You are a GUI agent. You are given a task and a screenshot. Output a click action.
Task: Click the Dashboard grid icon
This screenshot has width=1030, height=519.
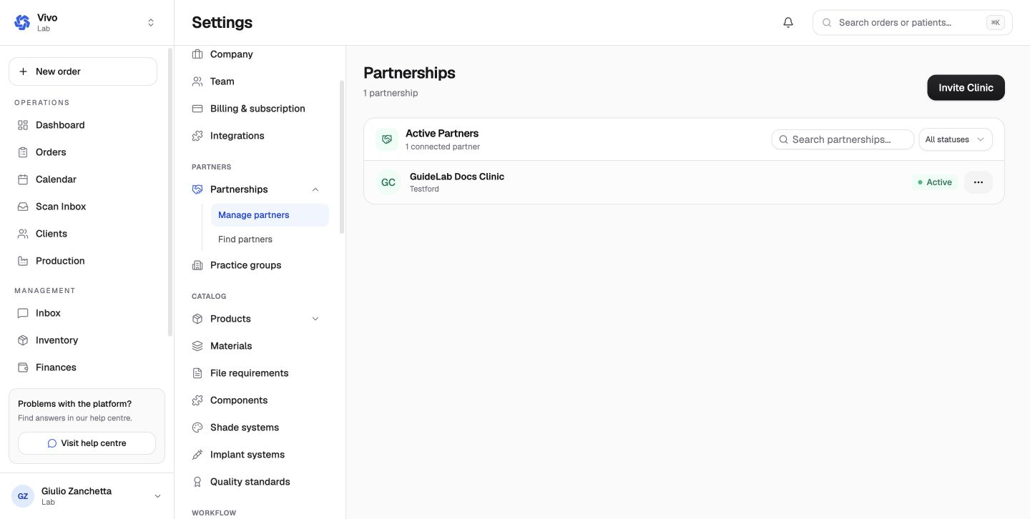click(23, 125)
